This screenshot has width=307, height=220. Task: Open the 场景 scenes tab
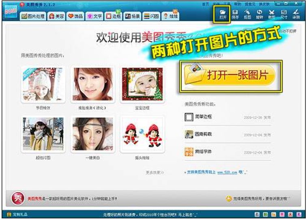(x=132, y=16)
